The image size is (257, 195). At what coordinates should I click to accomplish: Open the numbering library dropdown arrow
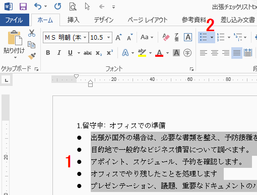229,37
